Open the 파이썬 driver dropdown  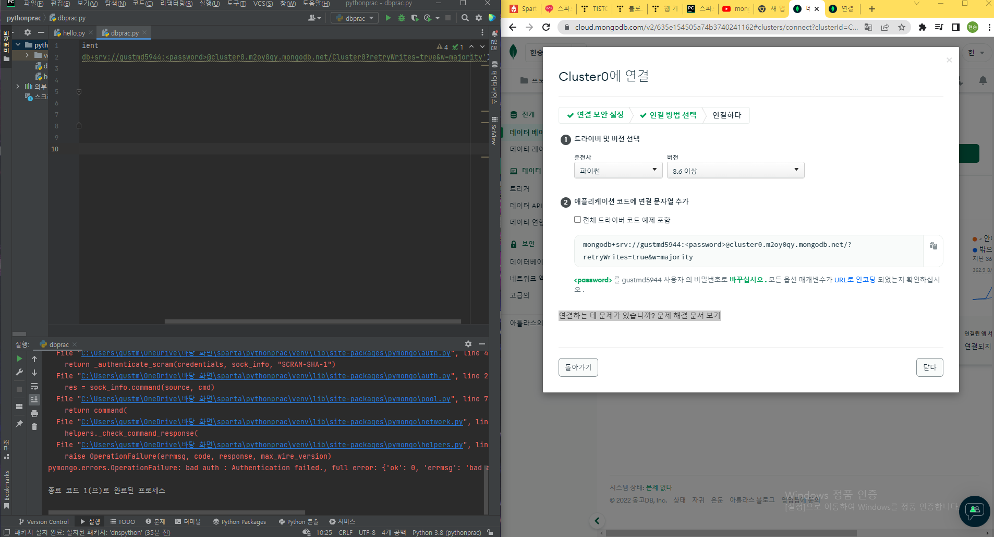(618, 170)
